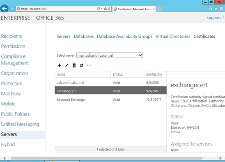Image resolution: width=225 pixels, height=162 pixels.
Task: Click the horizontal scrollbar thumb
Action: pos(107,158)
